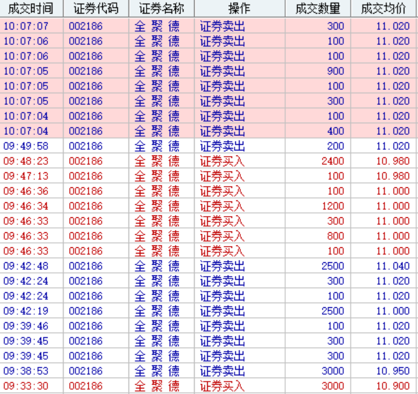Select price 11.000 in the 09:46:36 row

pos(393,191)
